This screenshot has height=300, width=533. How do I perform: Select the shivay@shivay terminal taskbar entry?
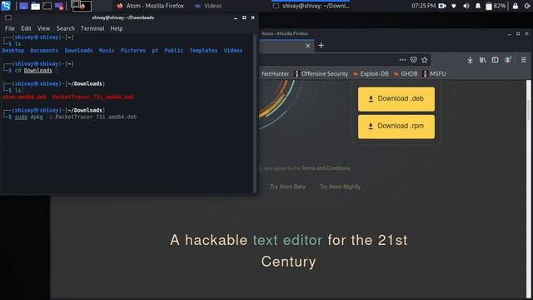[x=311, y=6]
